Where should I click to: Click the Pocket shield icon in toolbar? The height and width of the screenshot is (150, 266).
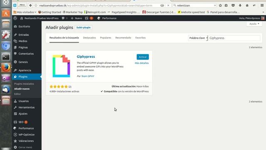(233, 5)
